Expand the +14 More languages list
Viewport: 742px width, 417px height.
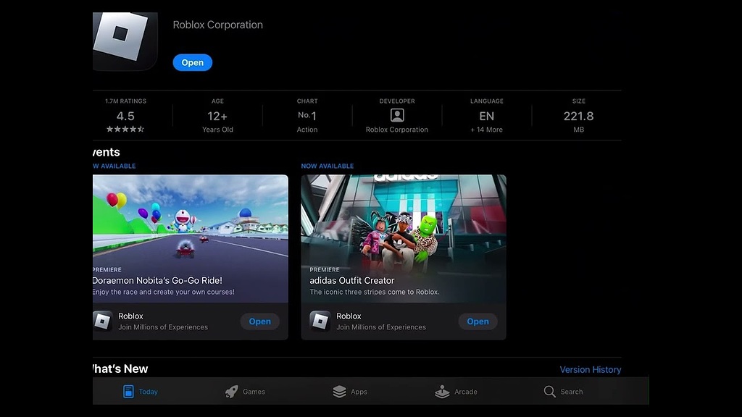click(x=486, y=130)
